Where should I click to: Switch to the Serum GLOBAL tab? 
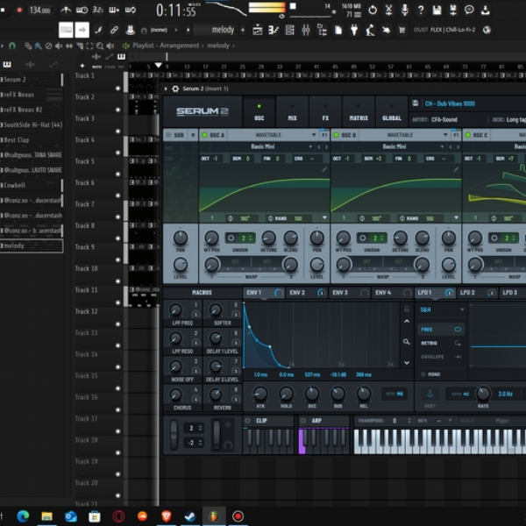pos(392,112)
